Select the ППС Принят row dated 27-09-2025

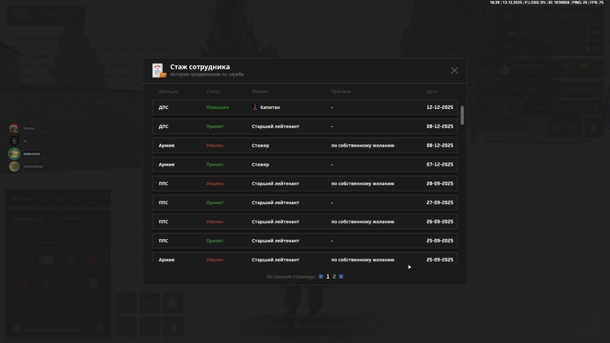pyautogui.click(x=304, y=203)
